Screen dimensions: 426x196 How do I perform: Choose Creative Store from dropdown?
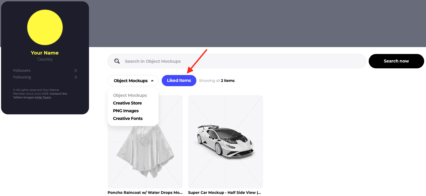pos(127,103)
